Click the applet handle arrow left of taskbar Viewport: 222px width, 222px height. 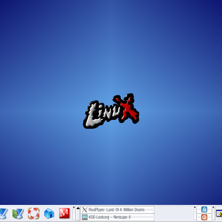(74, 208)
